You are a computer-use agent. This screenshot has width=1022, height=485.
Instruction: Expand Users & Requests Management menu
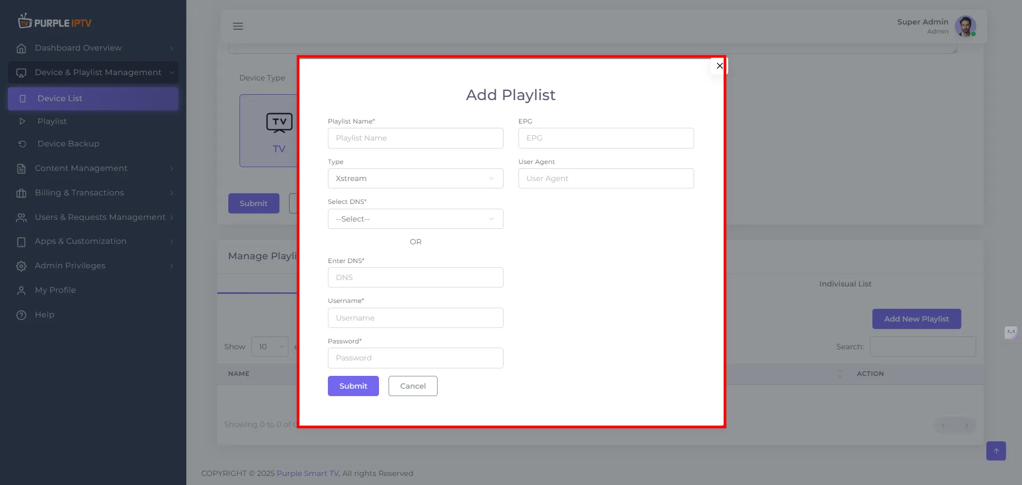pyautogui.click(x=93, y=217)
